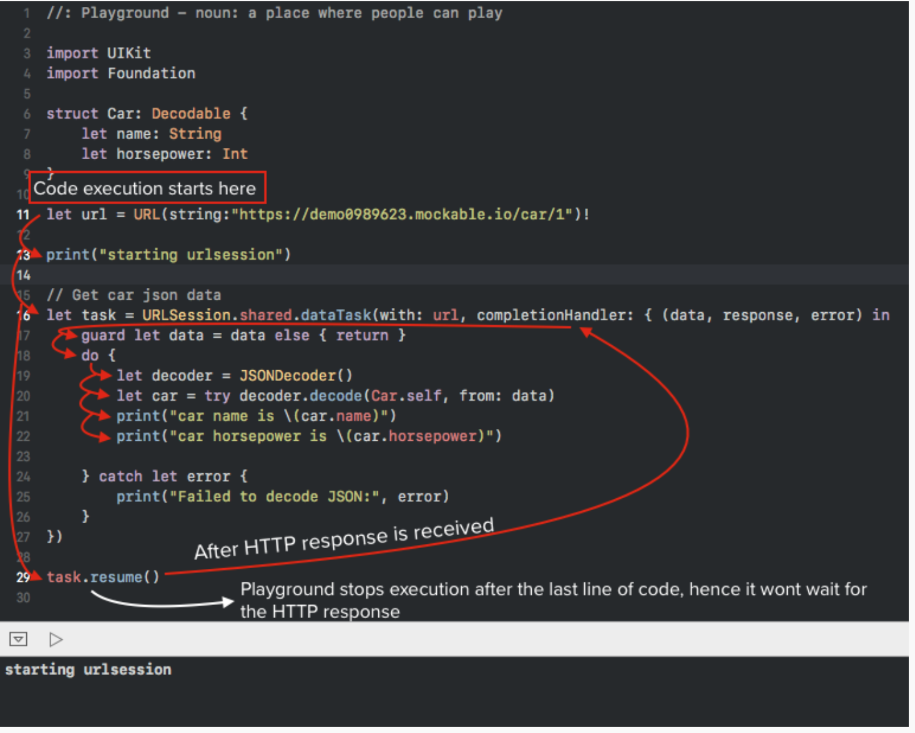Screen dimensions: 915x733
Task: Click the "// Get car json data" comment
Action: [134, 295]
